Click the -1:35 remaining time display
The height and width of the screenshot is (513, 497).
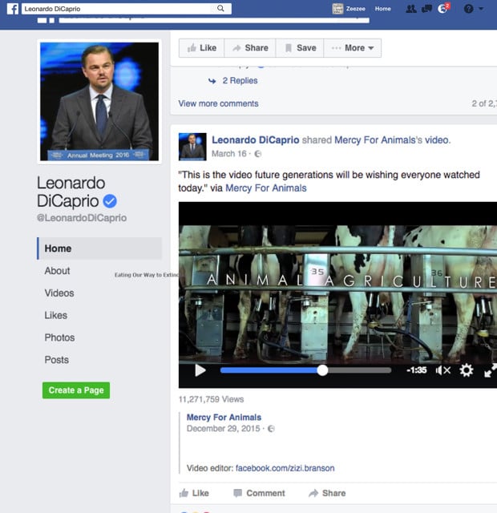click(417, 370)
